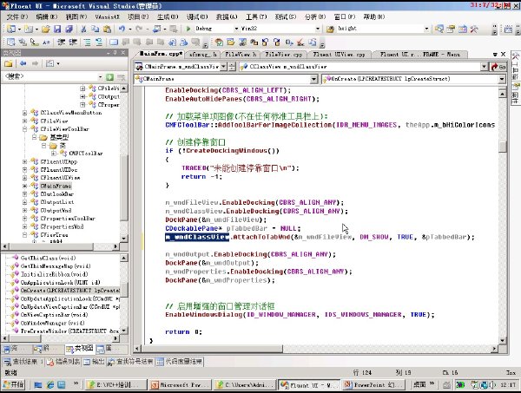Click the Cut scissors icon

pos(83,29)
